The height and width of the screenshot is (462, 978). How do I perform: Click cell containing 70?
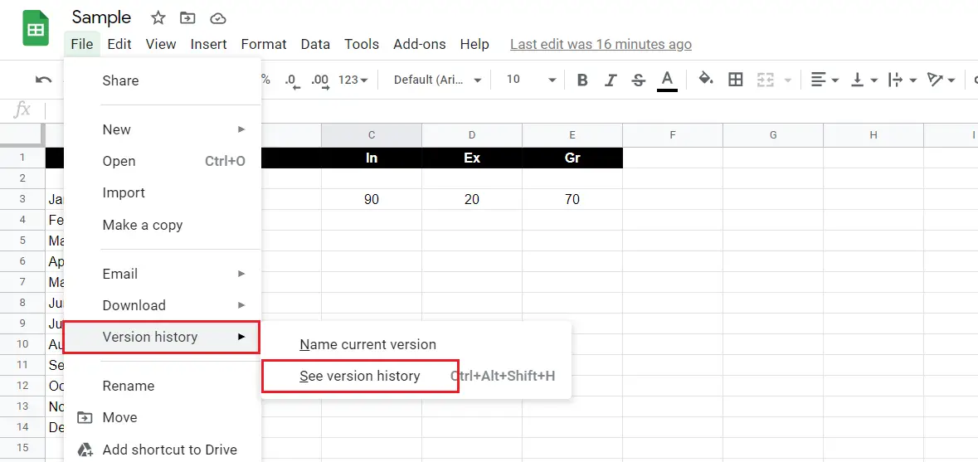tap(572, 200)
